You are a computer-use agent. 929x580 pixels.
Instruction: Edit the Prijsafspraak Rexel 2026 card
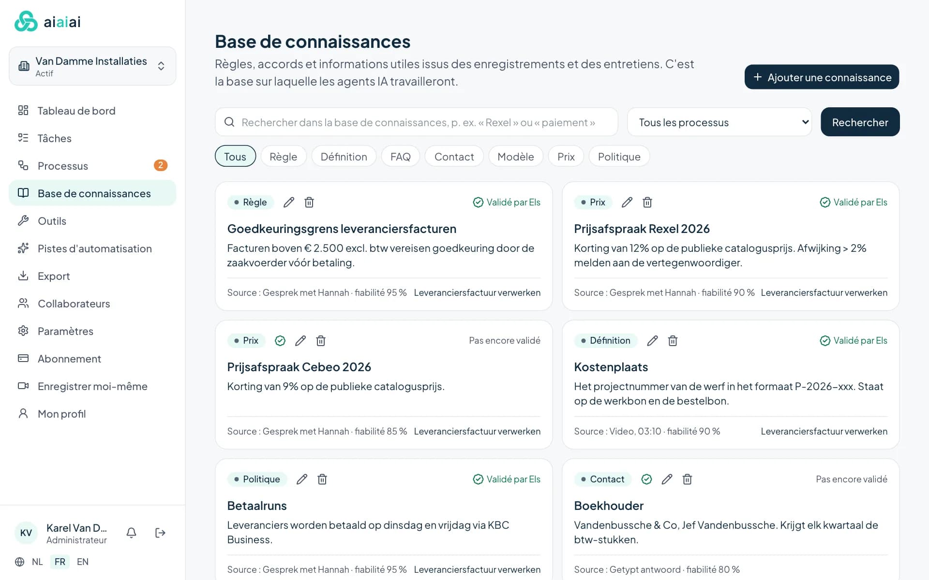coord(627,203)
